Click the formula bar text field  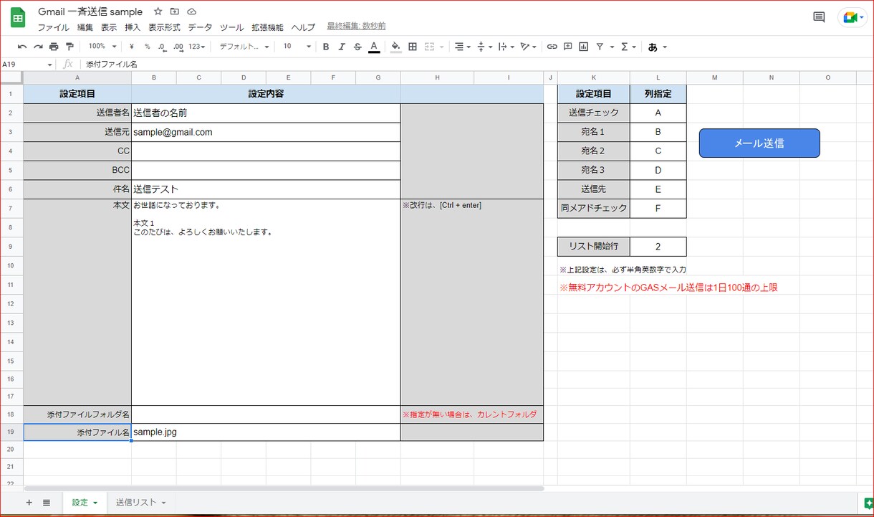[473, 65]
